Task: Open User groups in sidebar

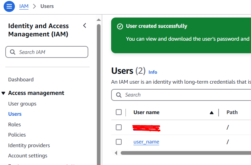Action: [x=22, y=104]
